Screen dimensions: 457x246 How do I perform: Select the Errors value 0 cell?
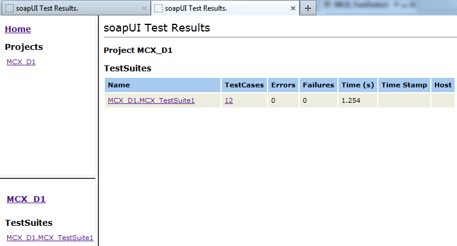[x=283, y=100]
